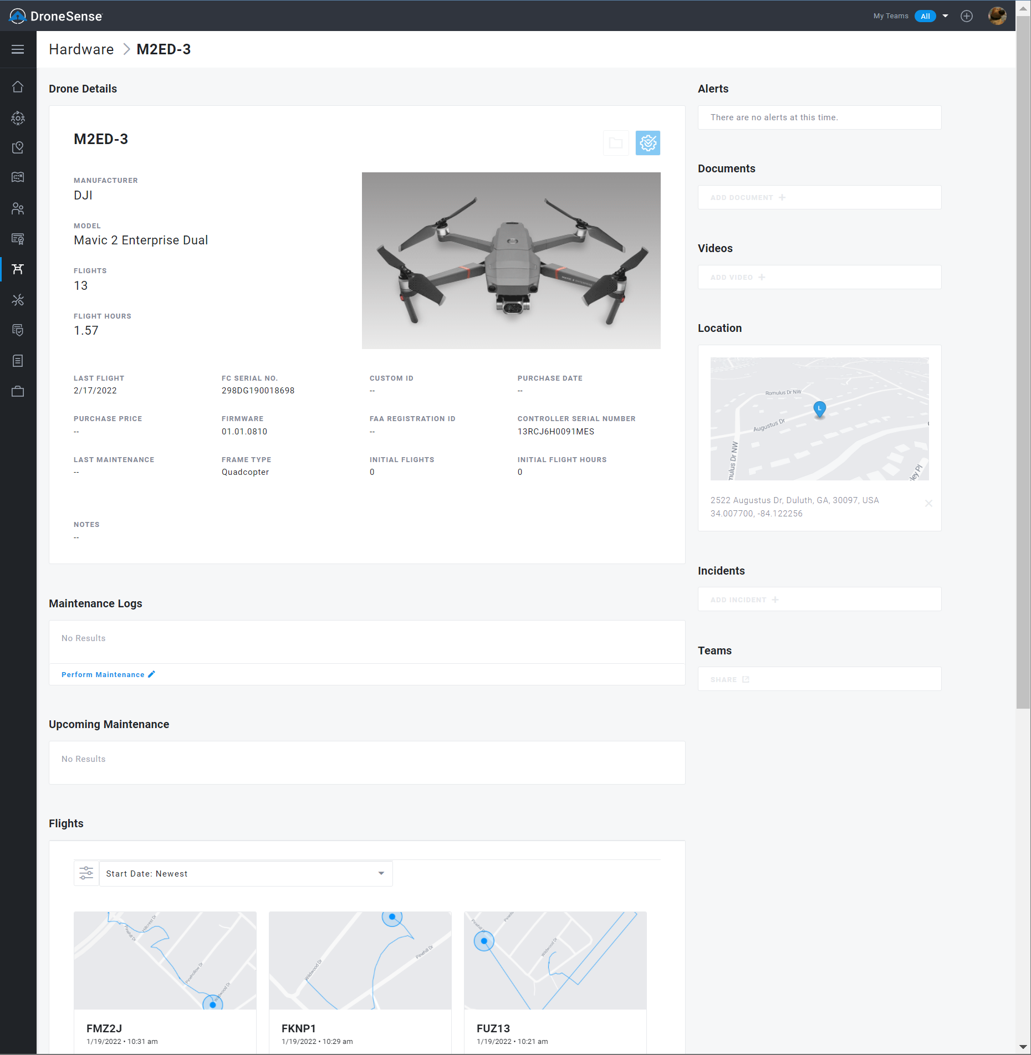The image size is (1031, 1055).
Task: Click the FMZ2J flight title
Action: coord(104,1028)
